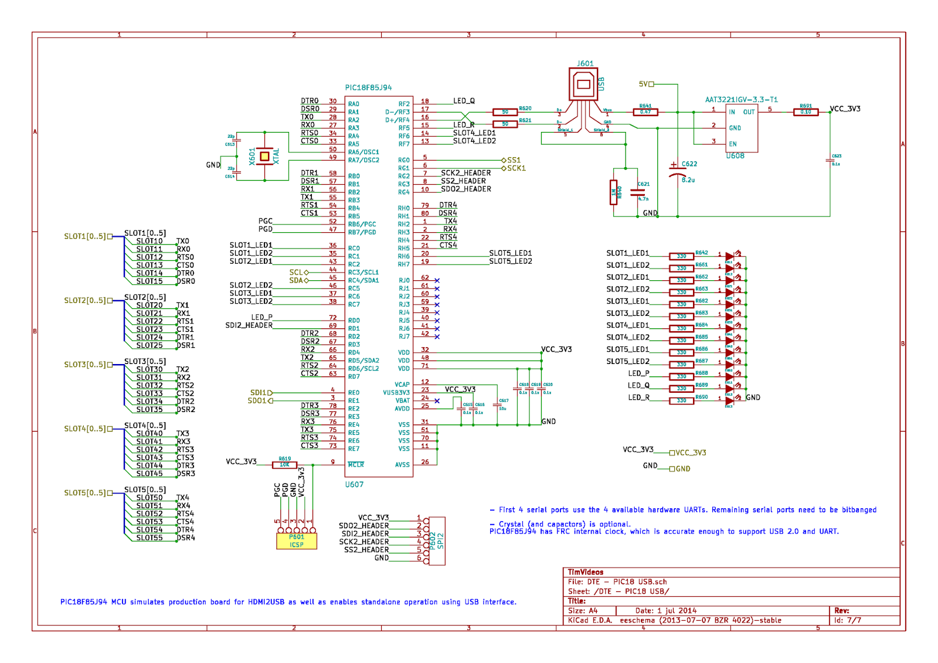Click the KiCad E.D.A. eeschema version line
Viewport: 938px width, 663px height.
coord(674,620)
